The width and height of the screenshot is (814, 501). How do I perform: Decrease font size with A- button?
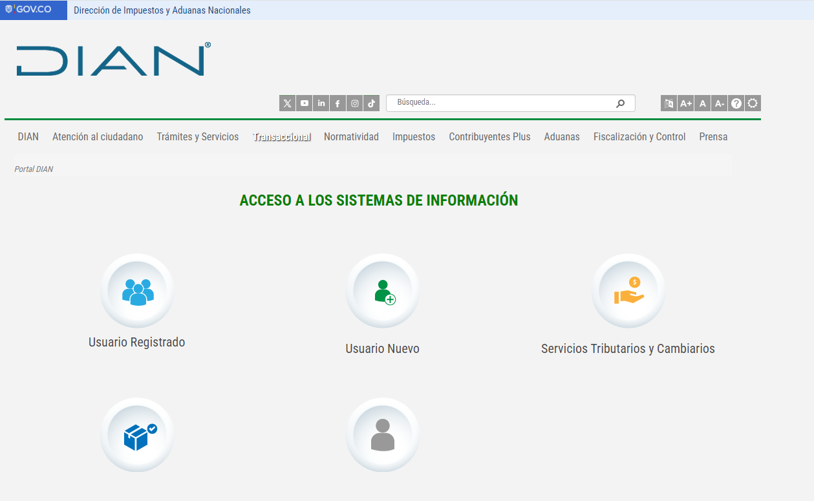click(x=720, y=103)
